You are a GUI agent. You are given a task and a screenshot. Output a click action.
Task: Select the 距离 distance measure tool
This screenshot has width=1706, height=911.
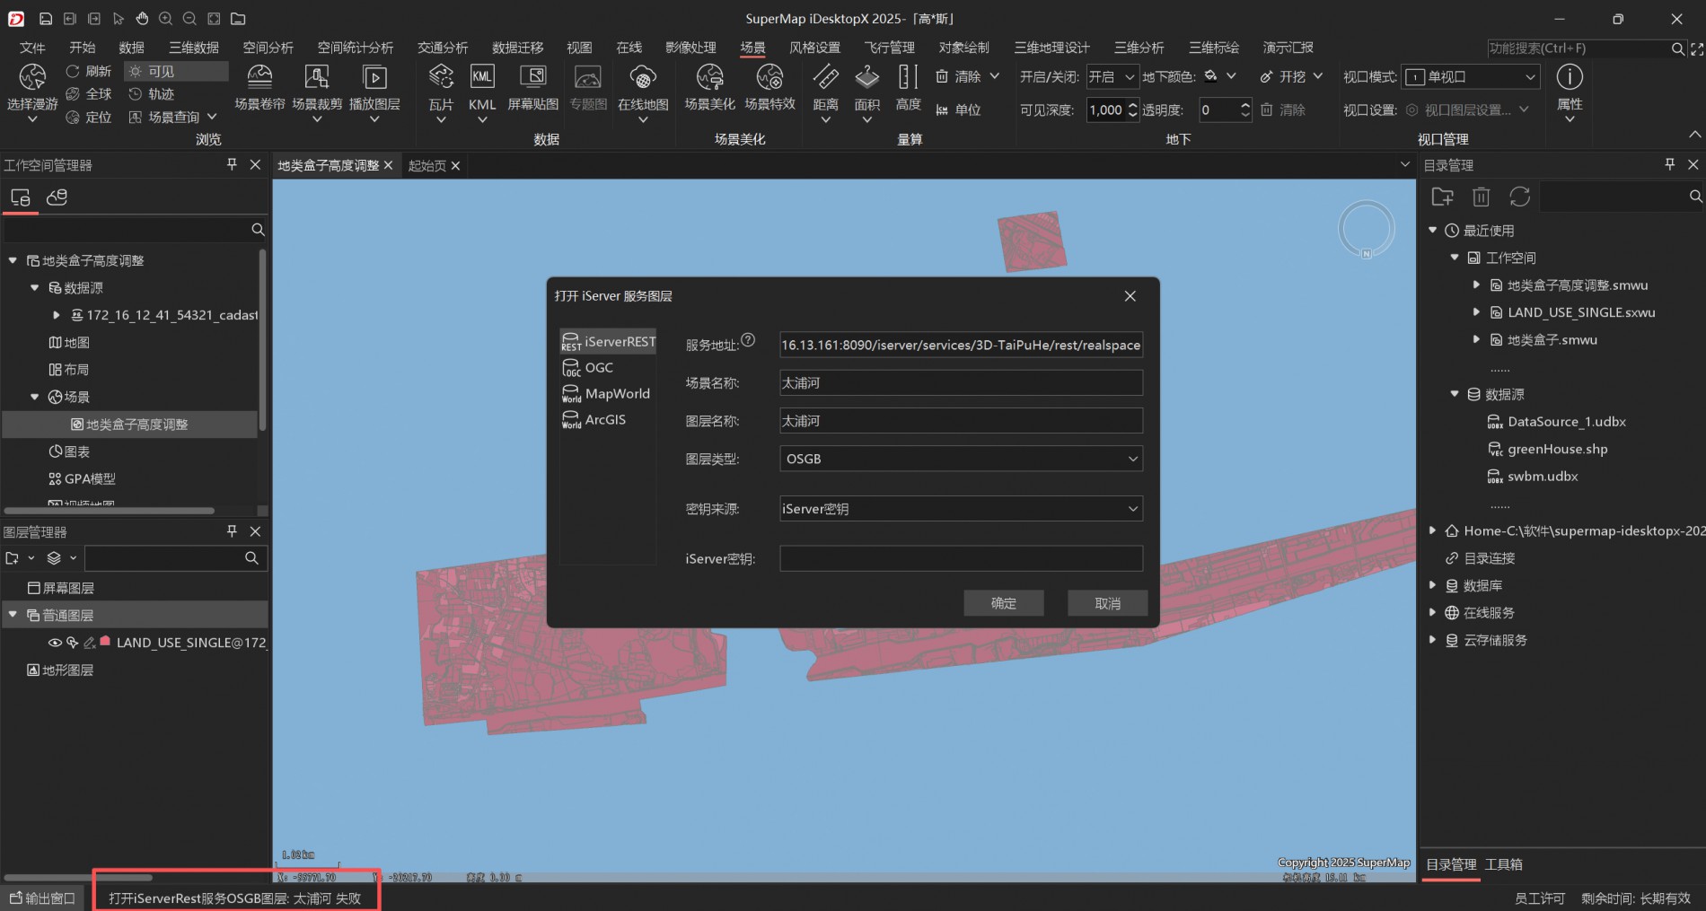coord(825,78)
